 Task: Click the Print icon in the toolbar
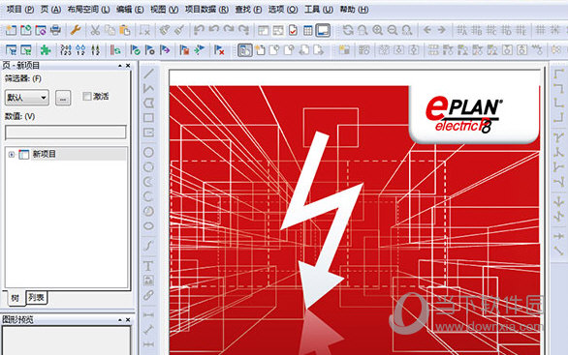tap(55, 30)
